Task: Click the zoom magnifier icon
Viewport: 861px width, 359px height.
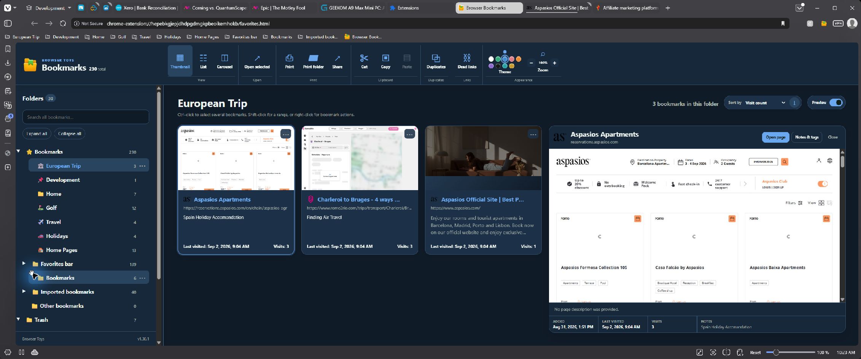Action: 543,54
